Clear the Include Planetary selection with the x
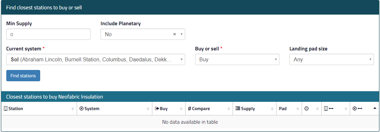The width and height of the screenshot is (380, 132). [x=175, y=34]
